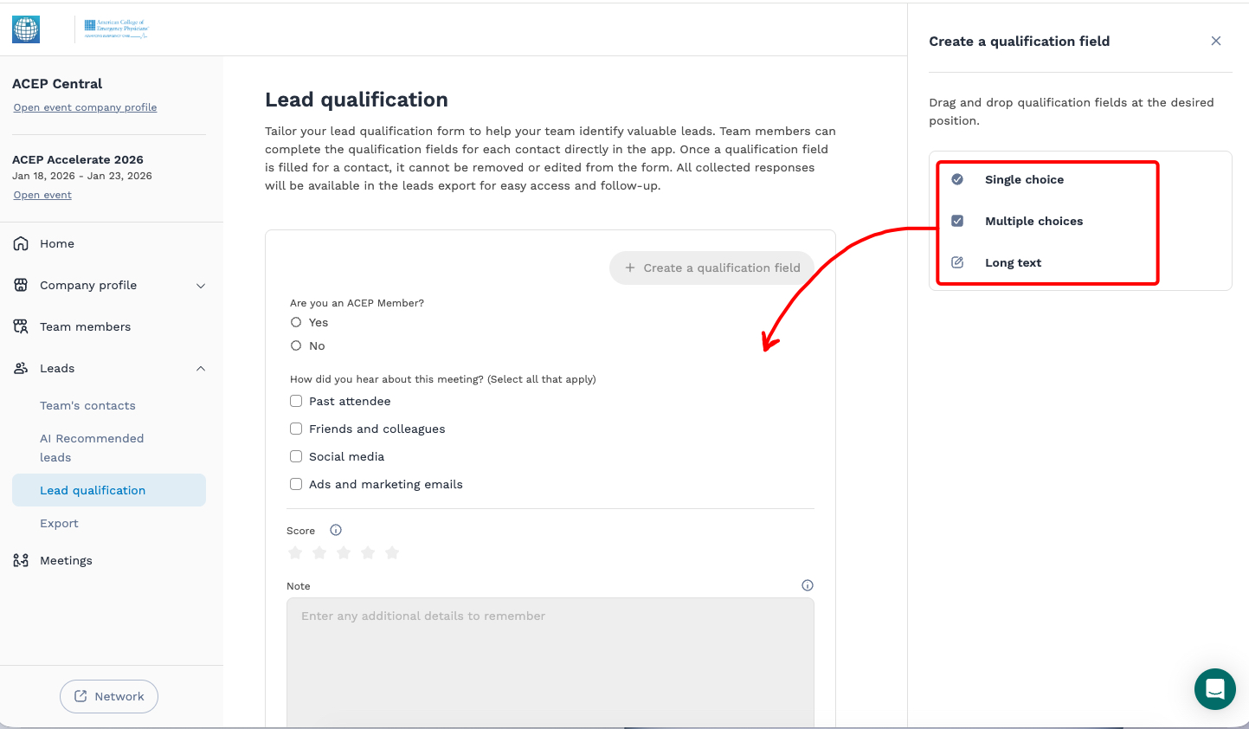This screenshot has width=1249, height=729.
Task: Open the chat bubble in the bottom corner
Action: click(1214, 689)
